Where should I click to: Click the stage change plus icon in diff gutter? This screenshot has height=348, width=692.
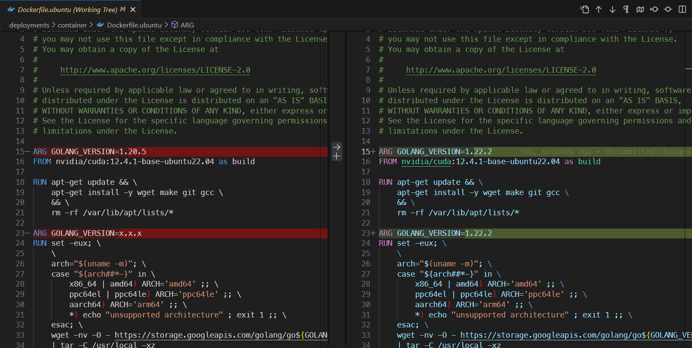[x=337, y=156]
